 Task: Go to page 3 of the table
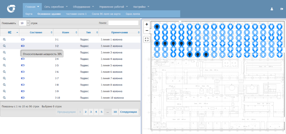pos(91,112)
